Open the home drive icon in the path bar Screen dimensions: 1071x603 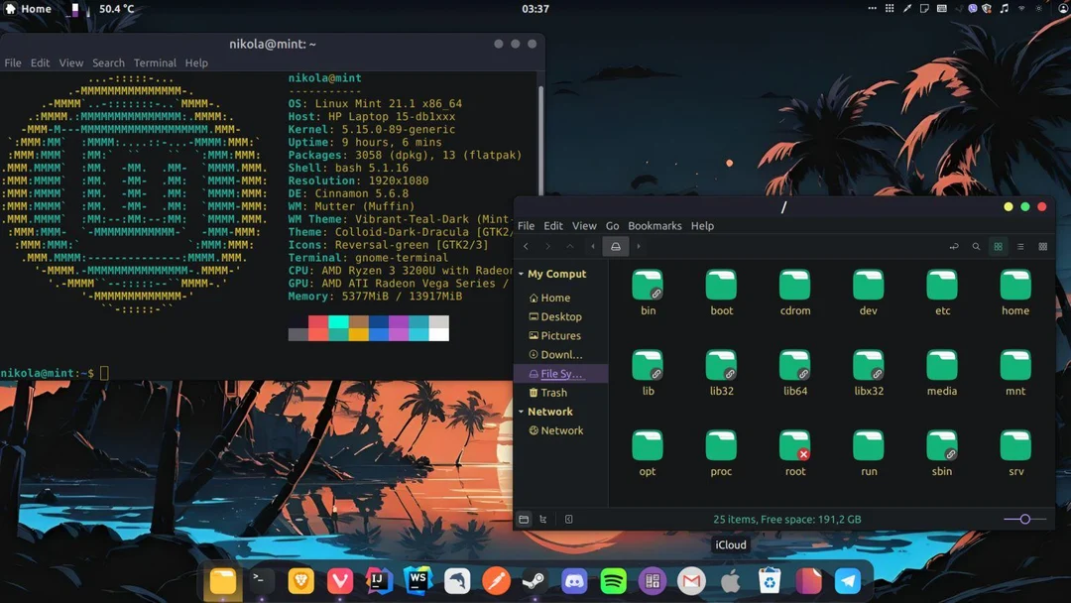pyautogui.click(x=615, y=246)
